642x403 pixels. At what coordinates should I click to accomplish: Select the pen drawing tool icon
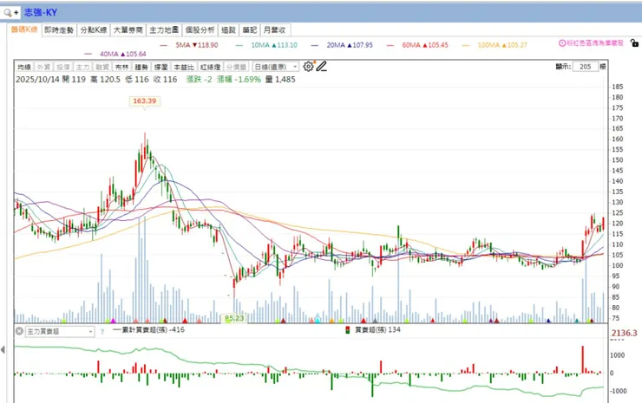point(321,66)
